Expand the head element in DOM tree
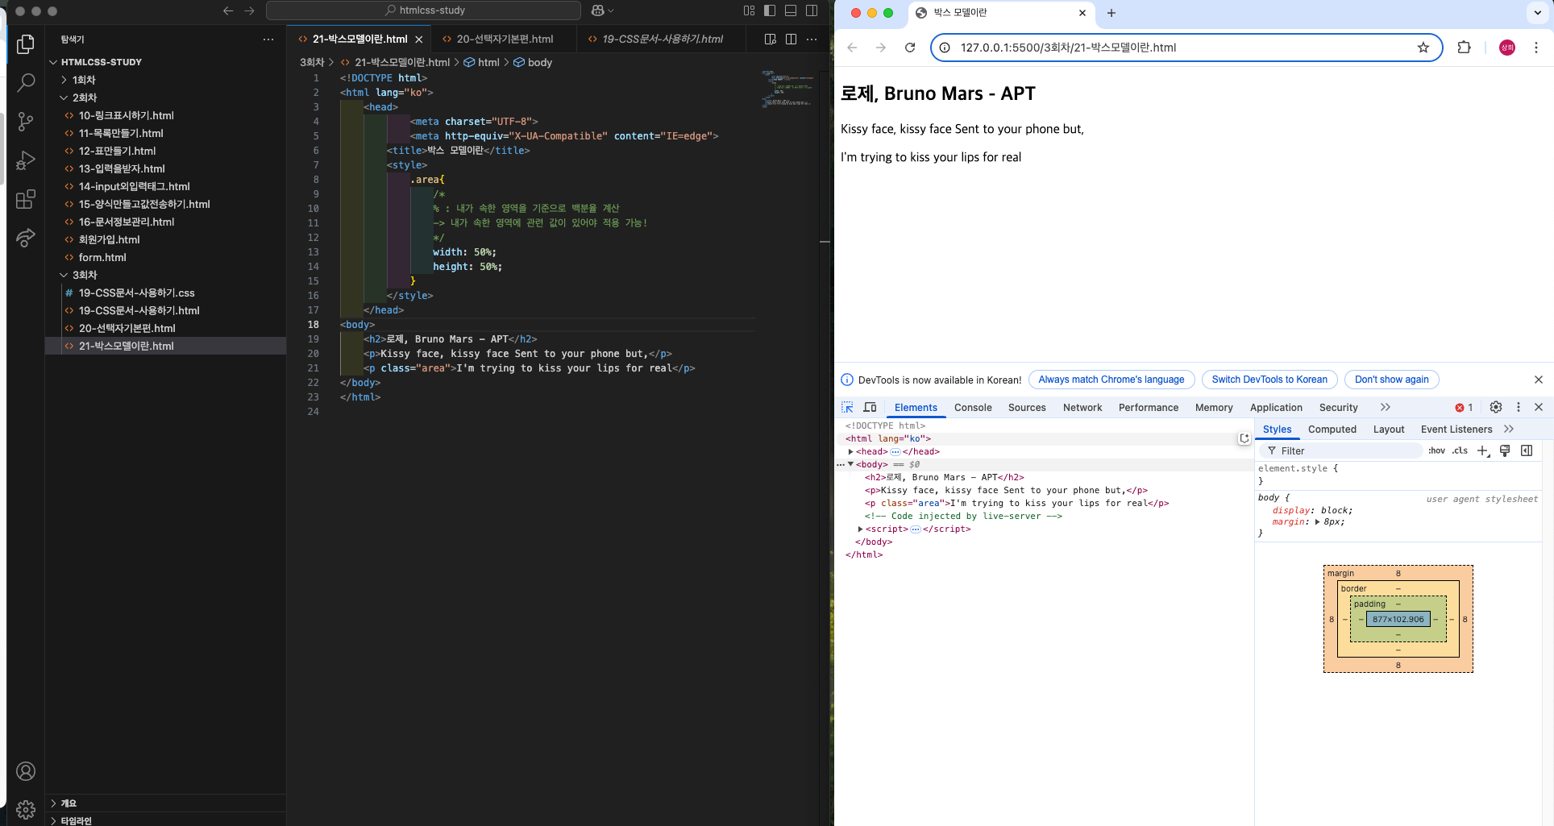This screenshot has height=826, width=1554. click(851, 452)
